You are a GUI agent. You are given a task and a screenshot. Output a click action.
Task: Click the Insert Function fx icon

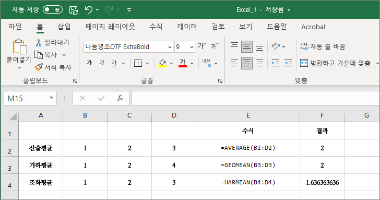120,98
